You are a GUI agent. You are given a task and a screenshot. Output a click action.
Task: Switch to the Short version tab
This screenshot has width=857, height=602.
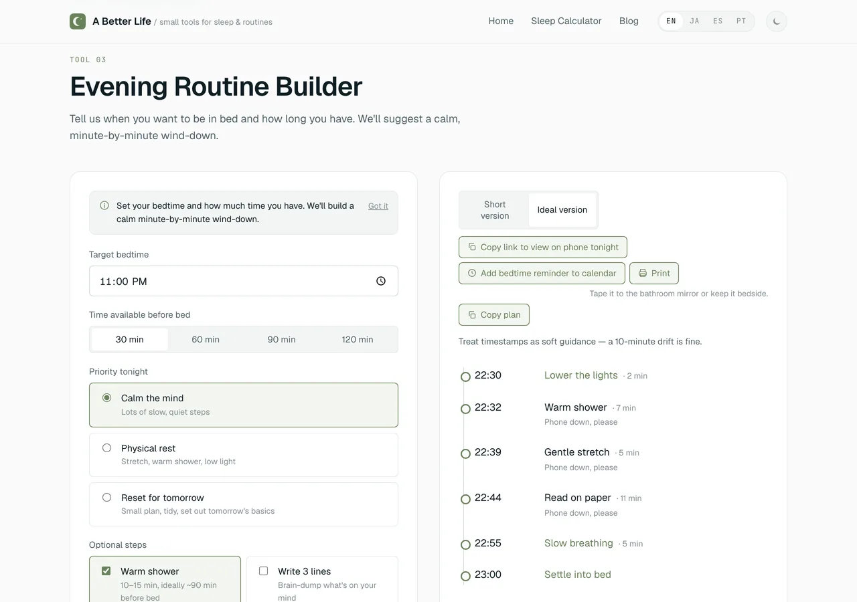click(x=495, y=210)
